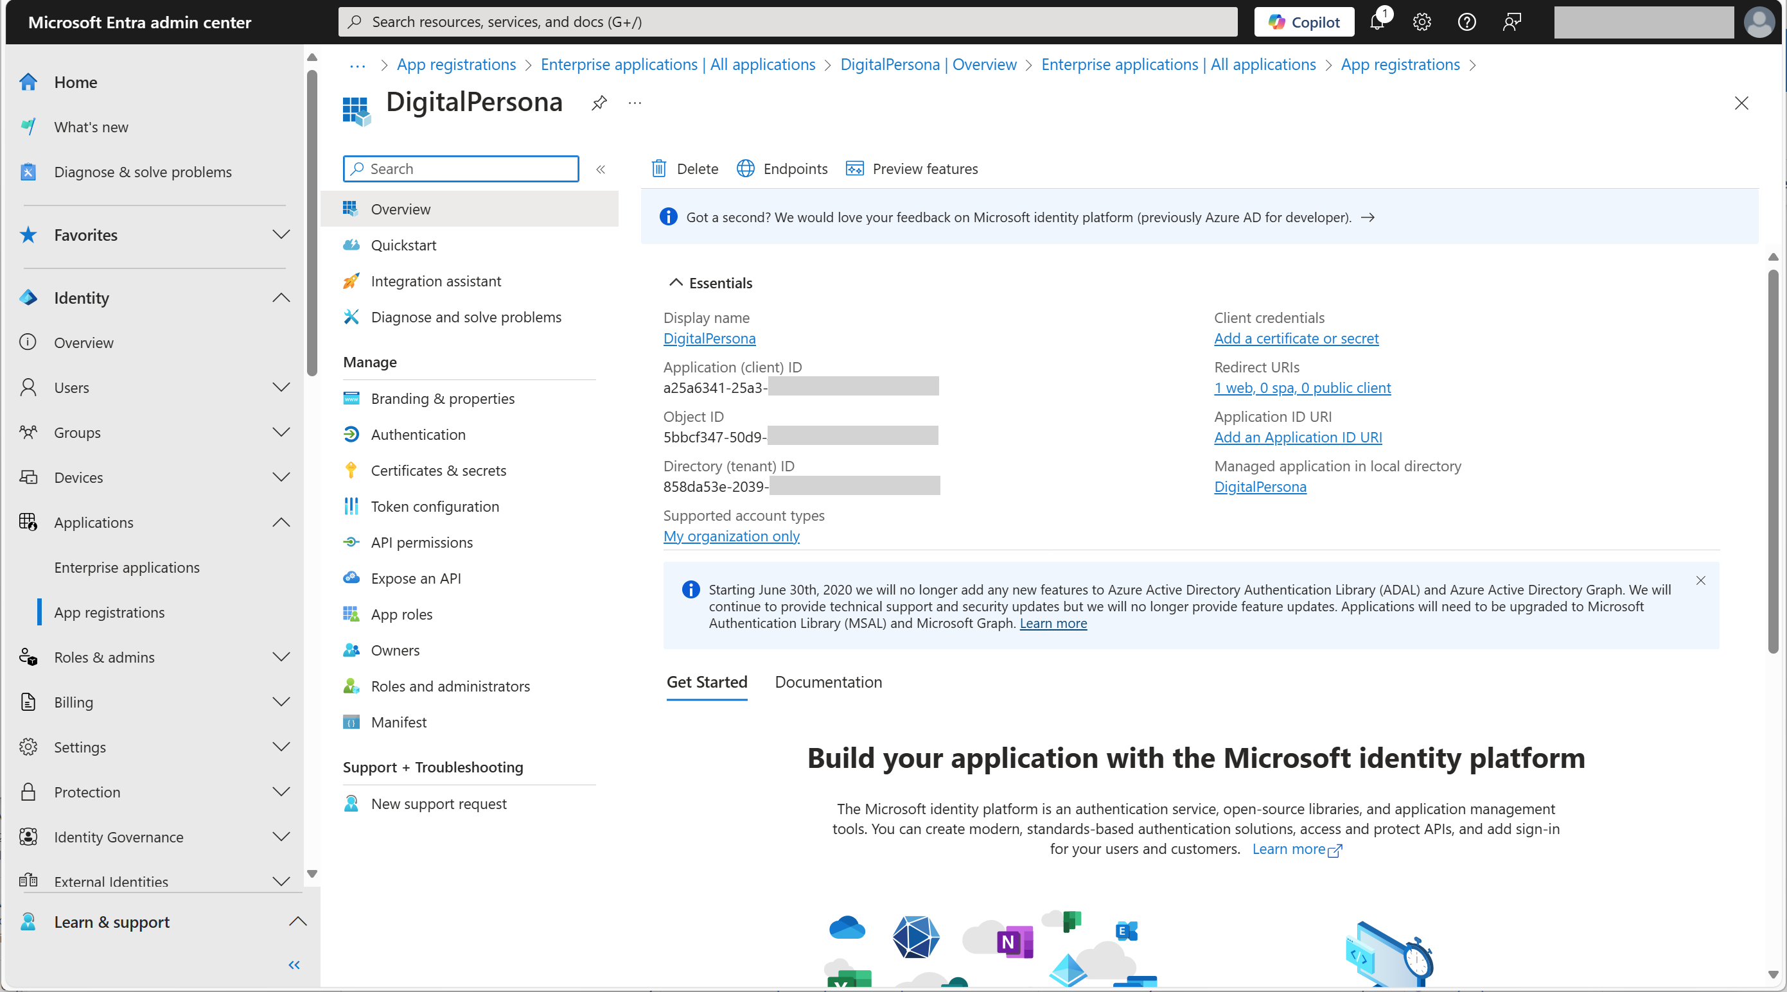Click Add a certificate or secret link
This screenshot has width=1787, height=992.
(1296, 338)
